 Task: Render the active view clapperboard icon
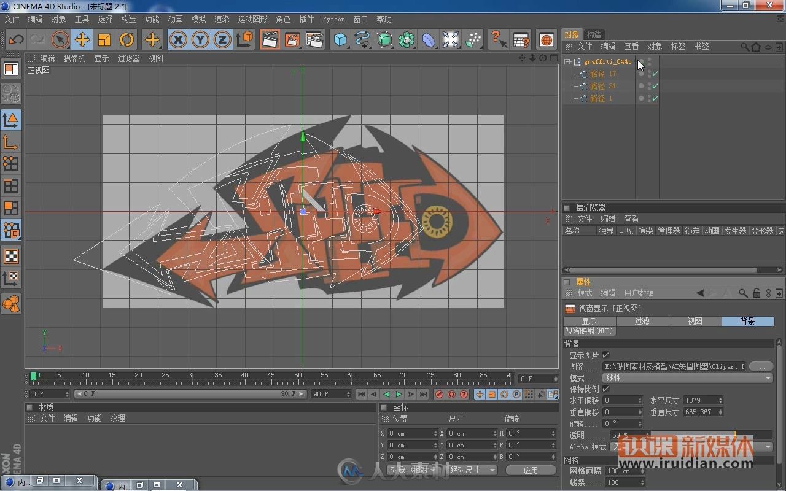tap(270, 40)
